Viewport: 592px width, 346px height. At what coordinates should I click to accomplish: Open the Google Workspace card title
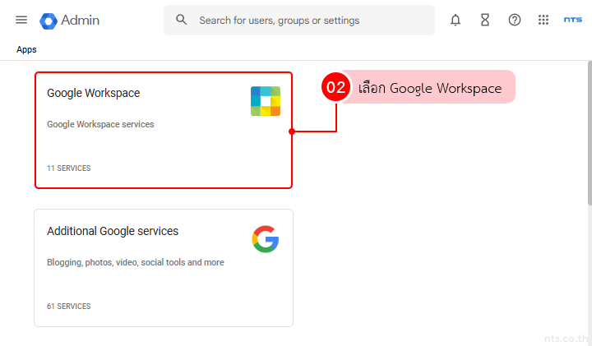[93, 93]
